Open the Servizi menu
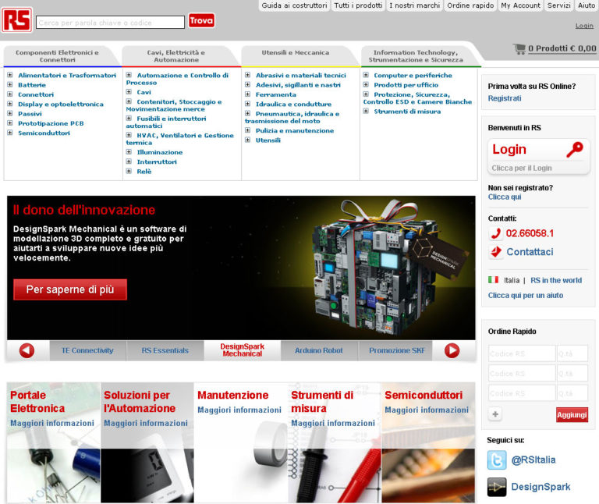Image resolution: width=599 pixels, height=504 pixels. 559,5
